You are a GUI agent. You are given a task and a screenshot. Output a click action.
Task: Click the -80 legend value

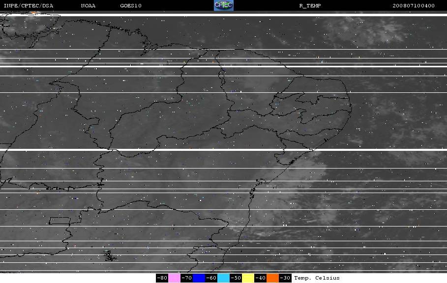(162, 278)
